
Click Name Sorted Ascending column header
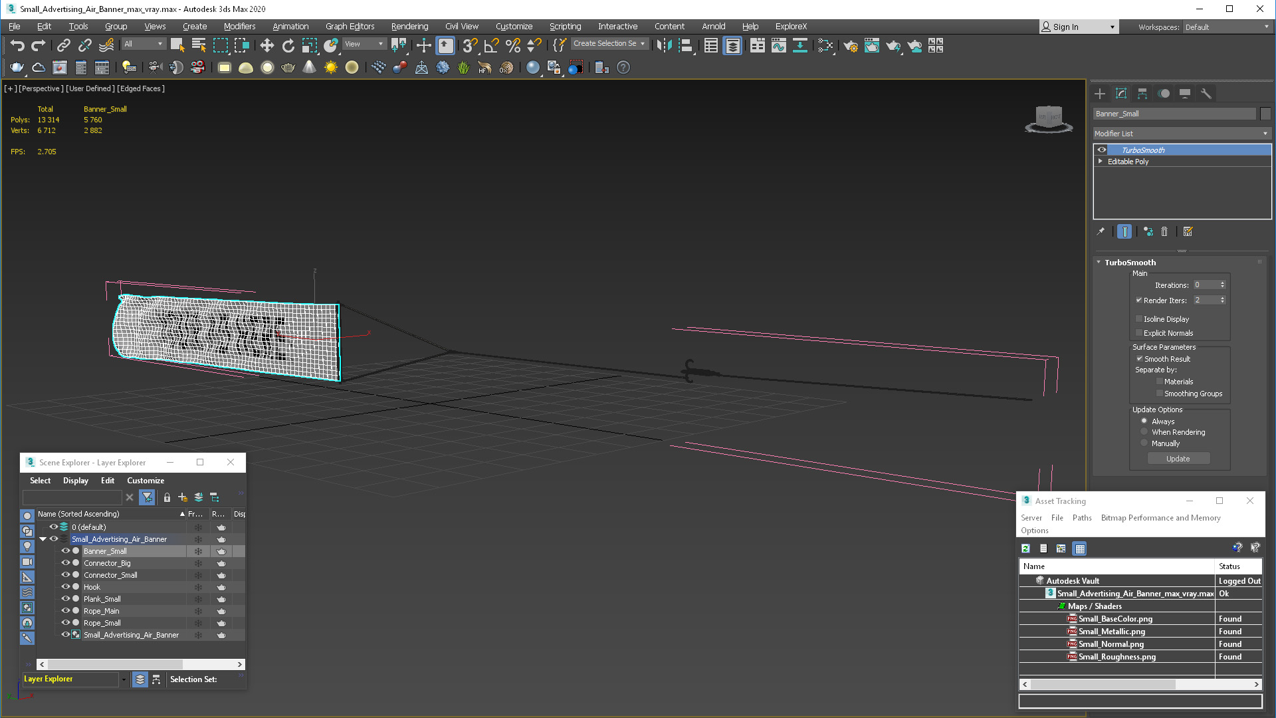[111, 514]
